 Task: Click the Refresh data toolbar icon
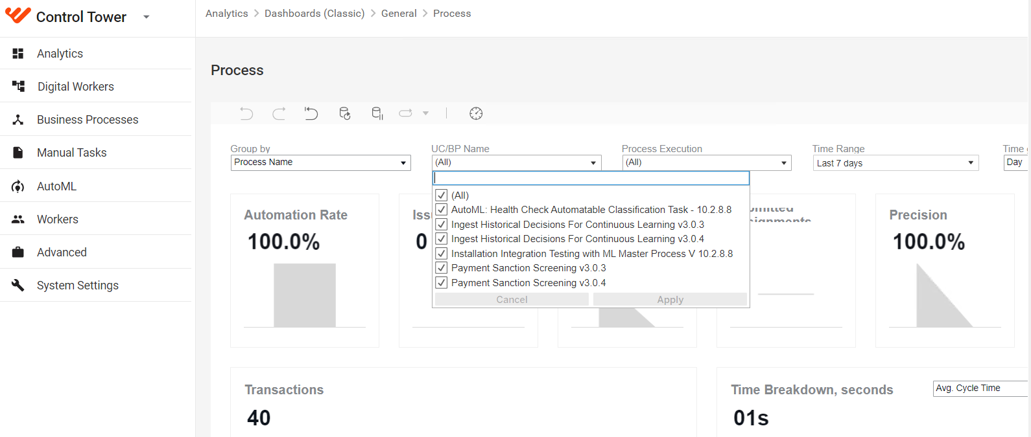click(345, 113)
